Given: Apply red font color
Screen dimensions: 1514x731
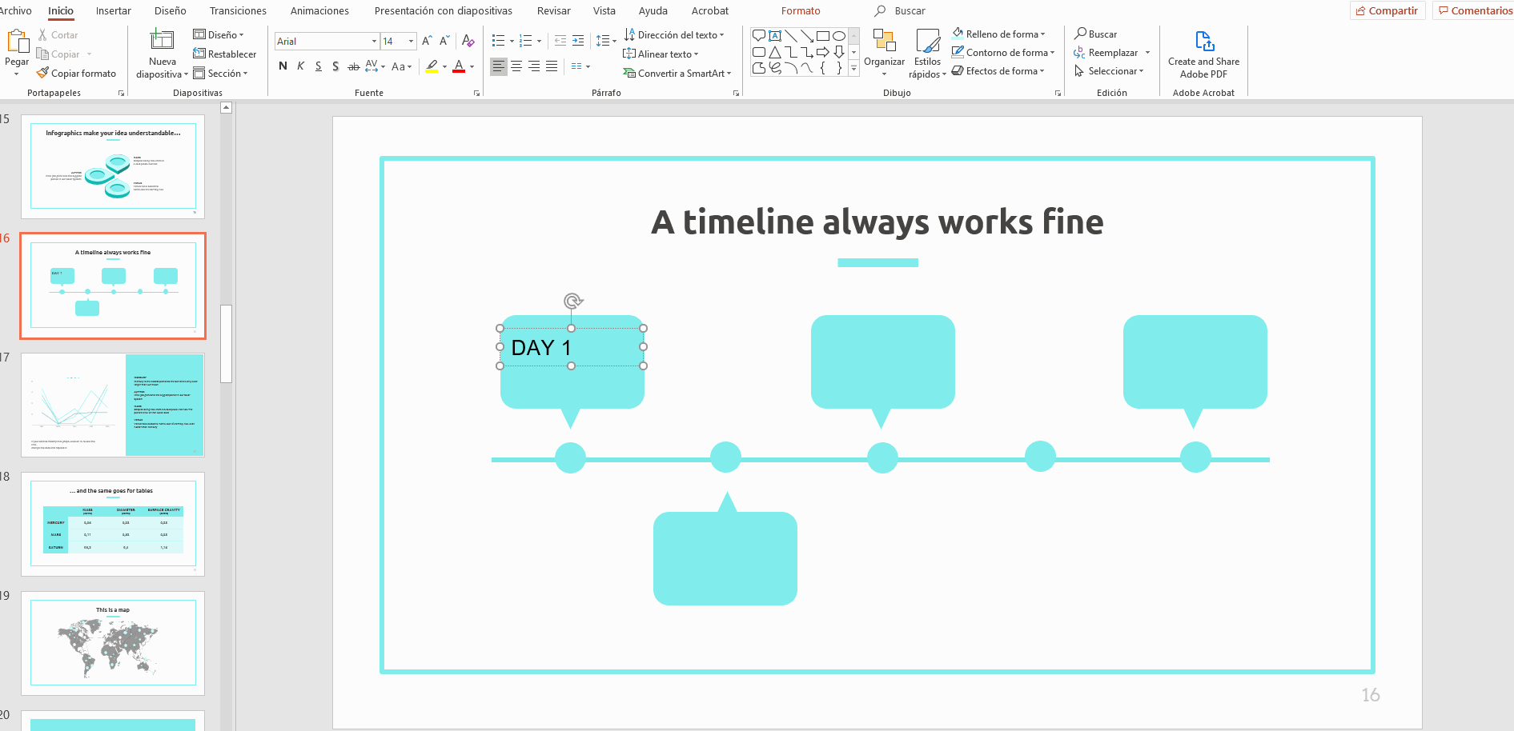Looking at the screenshot, I should [459, 66].
